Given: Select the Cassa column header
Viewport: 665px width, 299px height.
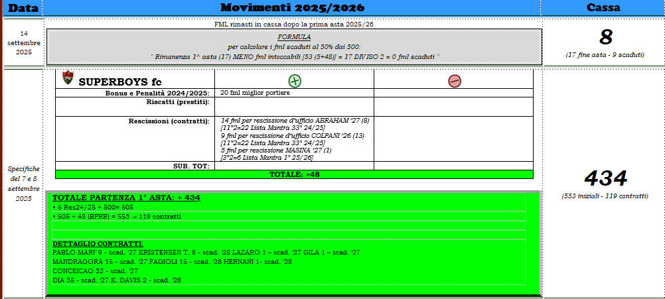Looking at the screenshot, I should click(x=603, y=8).
